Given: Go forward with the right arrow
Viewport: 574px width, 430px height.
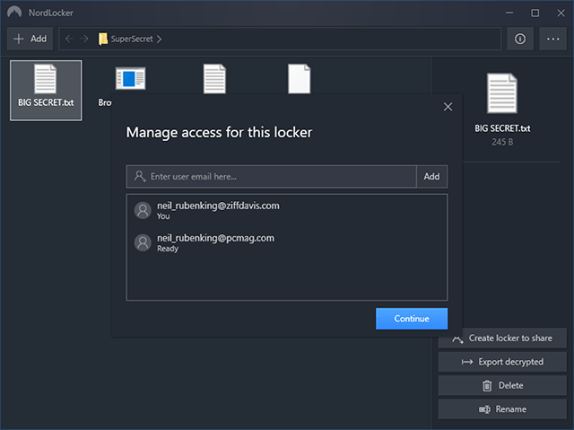Looking at the screenshot, I should (x=84, y=39).
